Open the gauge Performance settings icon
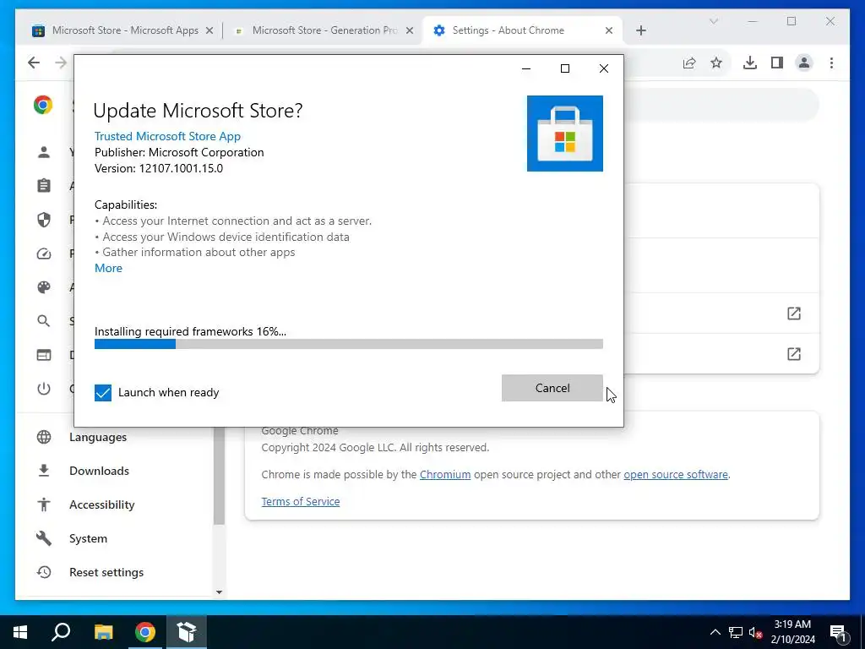865x649 pixels. click(x=44, y=254)
